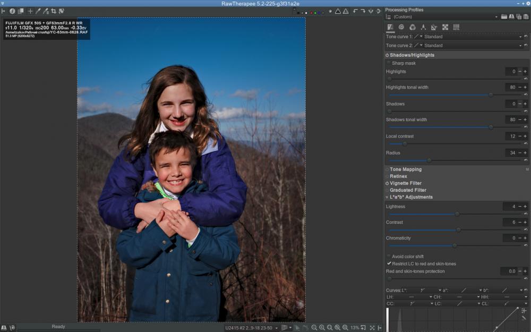The image size is (531, 332).
Task: Reset Tone curve 1 to default
Action: pyautogui.click(x=526, y=37)
